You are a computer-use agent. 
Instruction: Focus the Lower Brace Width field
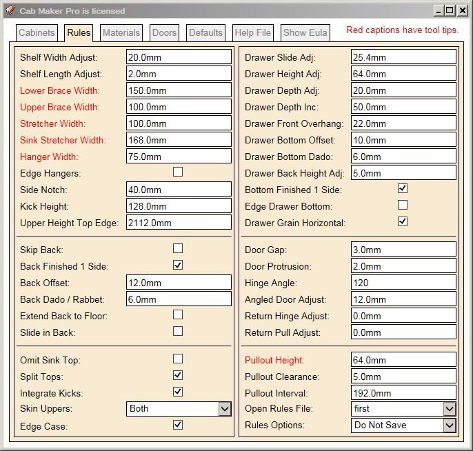tap(179, 90)
